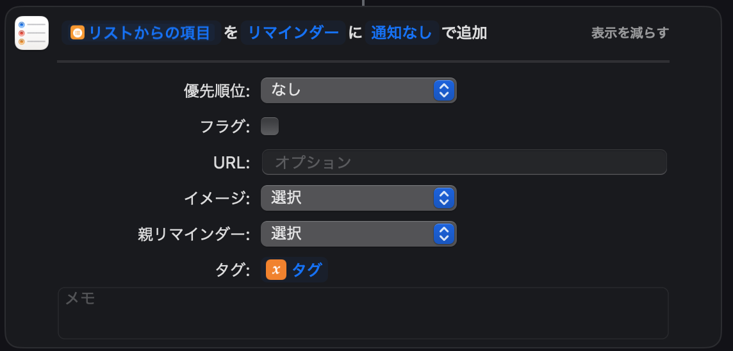Click the で追加 text in the action header
Screen dimensions: 733x351
[465, 33]
